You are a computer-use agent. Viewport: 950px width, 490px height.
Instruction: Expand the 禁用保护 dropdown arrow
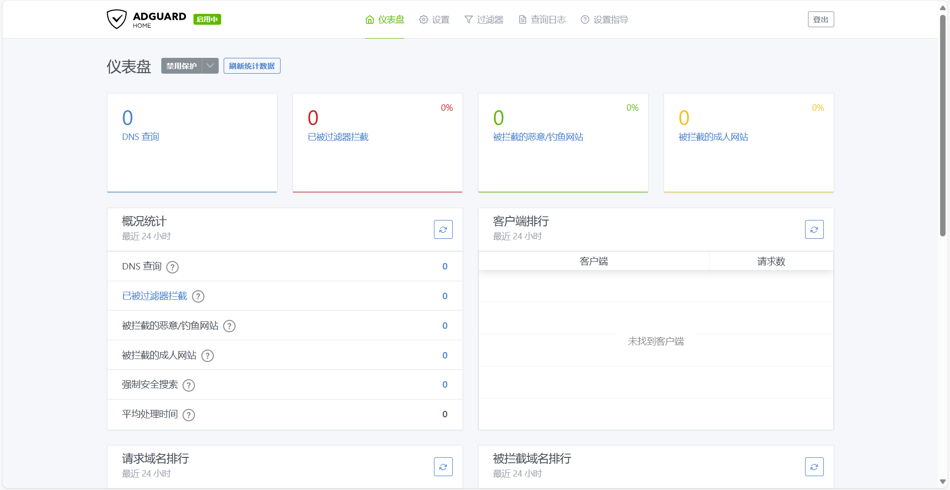pos(210,66)
